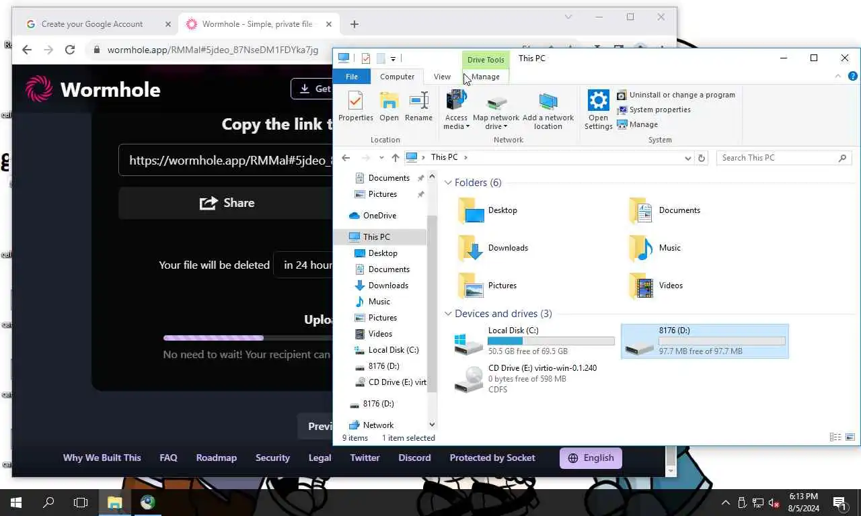The image size is (861, 516).
Task: Click the Local Disk (C:) usage bar
Action: (551, 341)
